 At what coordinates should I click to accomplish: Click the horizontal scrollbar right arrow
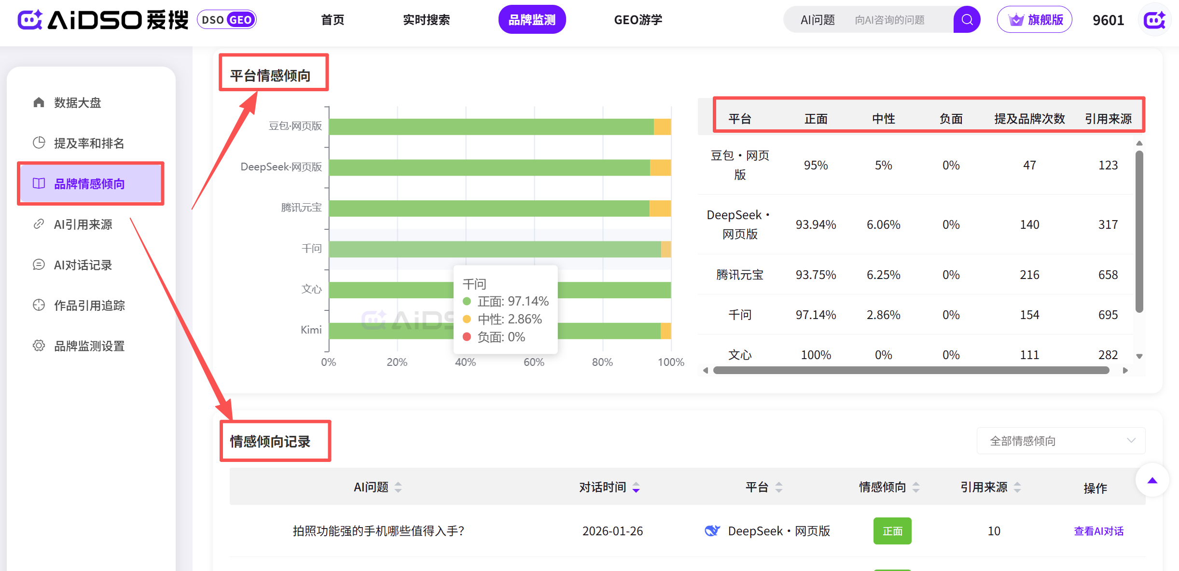coord(1125,370)
